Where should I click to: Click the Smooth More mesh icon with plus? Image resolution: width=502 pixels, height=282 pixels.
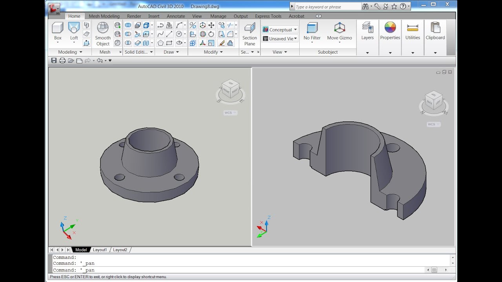(117, 25)
